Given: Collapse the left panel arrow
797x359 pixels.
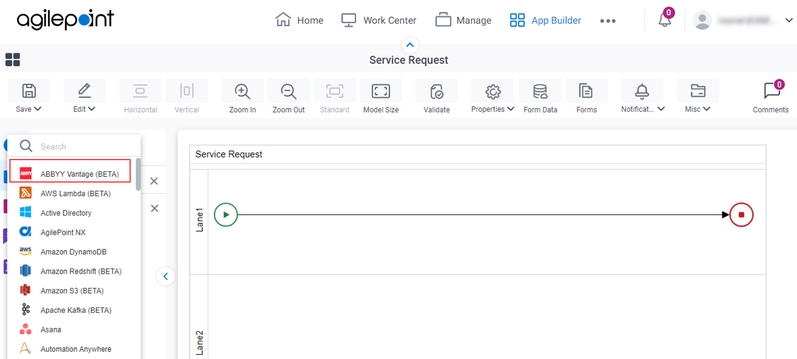Looking at the screenshot, I should 166,276.
